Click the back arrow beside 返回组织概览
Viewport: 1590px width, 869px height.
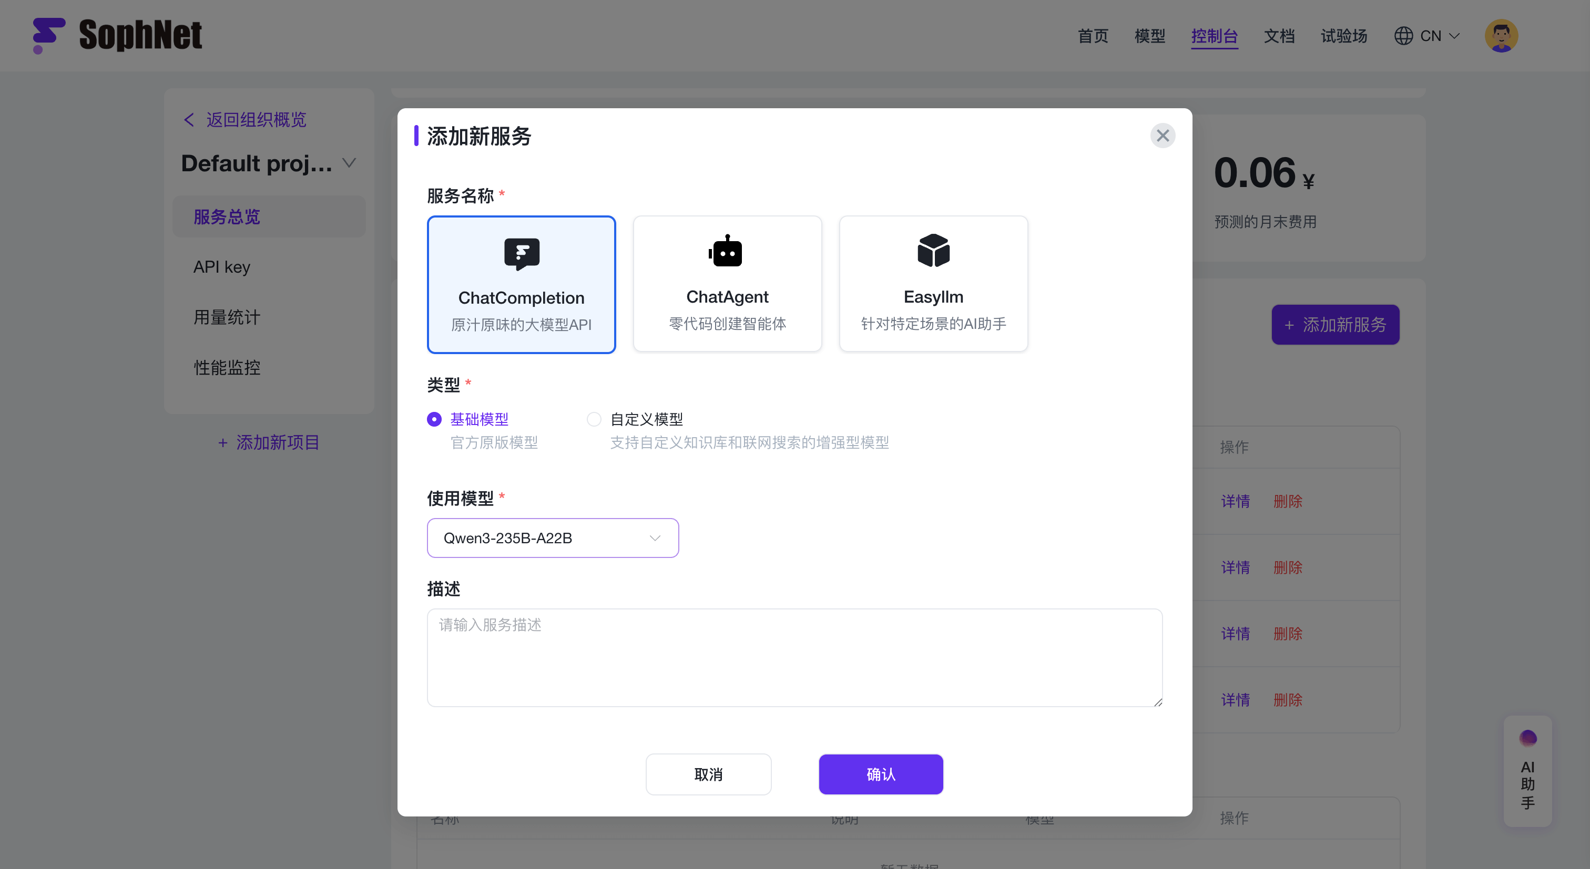(x=189, y=120)
